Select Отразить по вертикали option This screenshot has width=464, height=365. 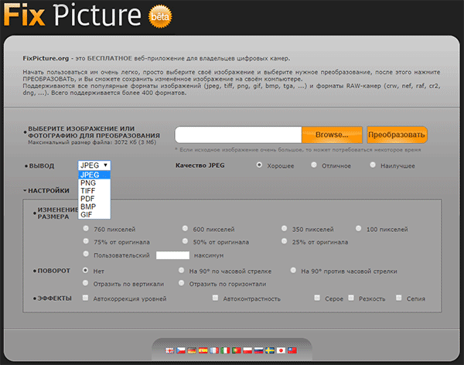point(86,283)
